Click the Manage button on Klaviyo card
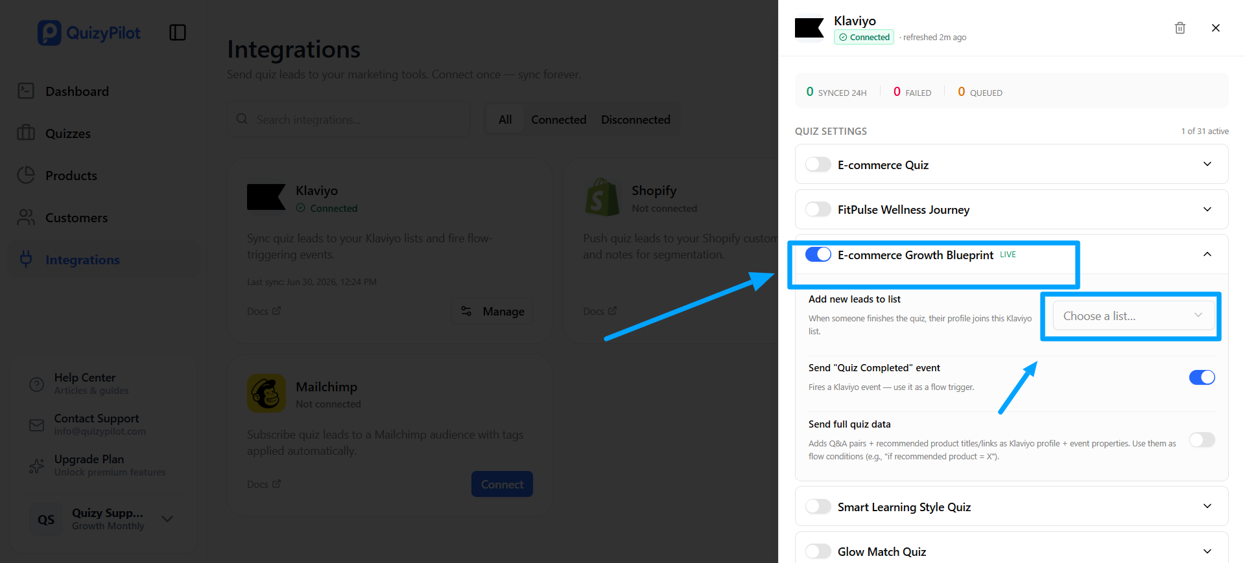The image size is (1245, 563). click(x=492, y=311)
